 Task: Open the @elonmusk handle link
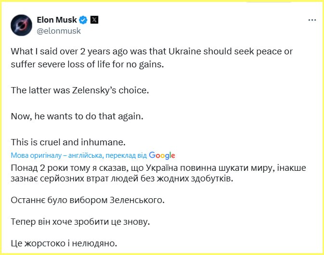59,31
